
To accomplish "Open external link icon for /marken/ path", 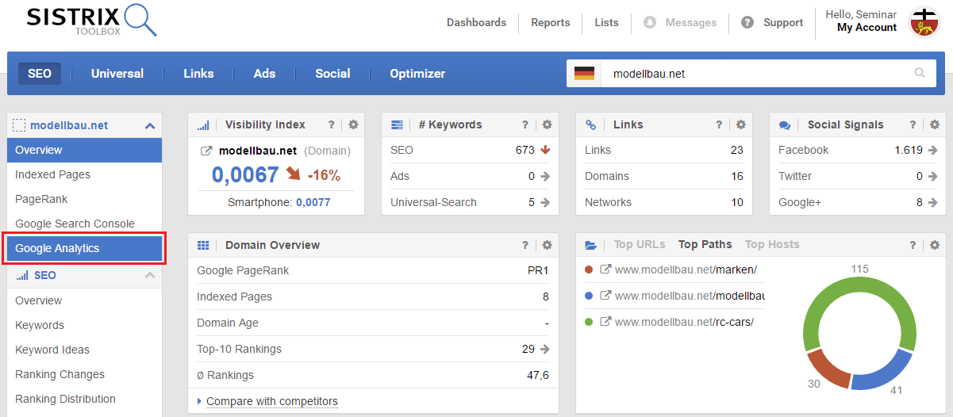I will [x=605, y=270].
